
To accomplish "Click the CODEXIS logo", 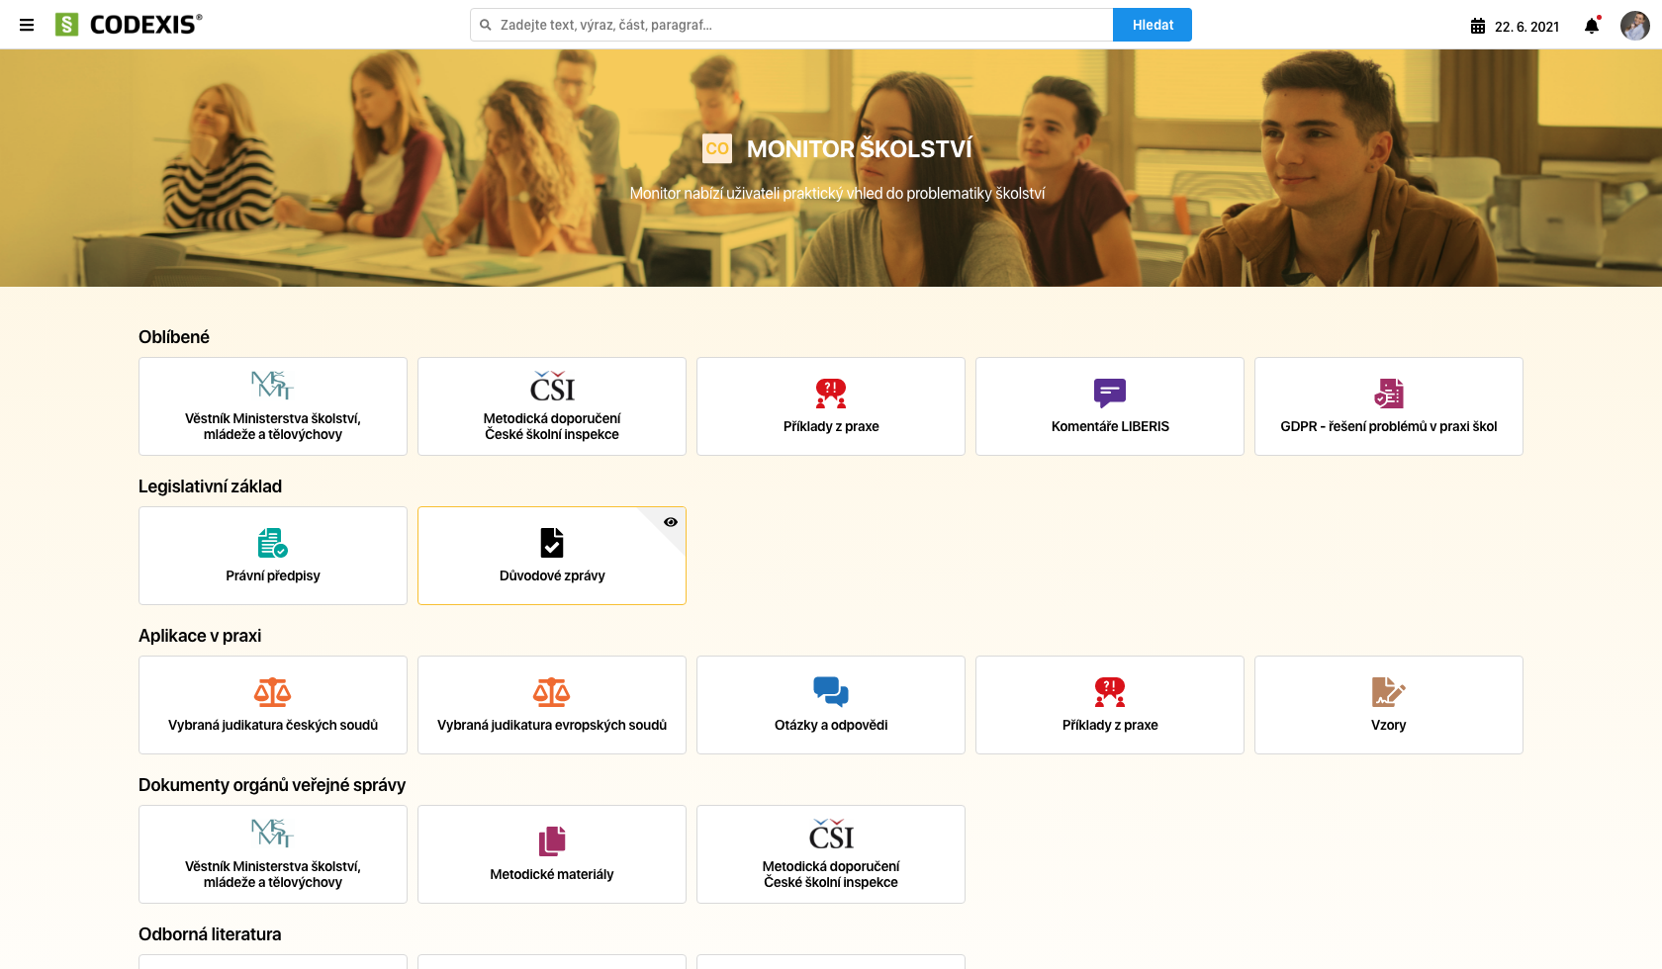I will 129,25.
